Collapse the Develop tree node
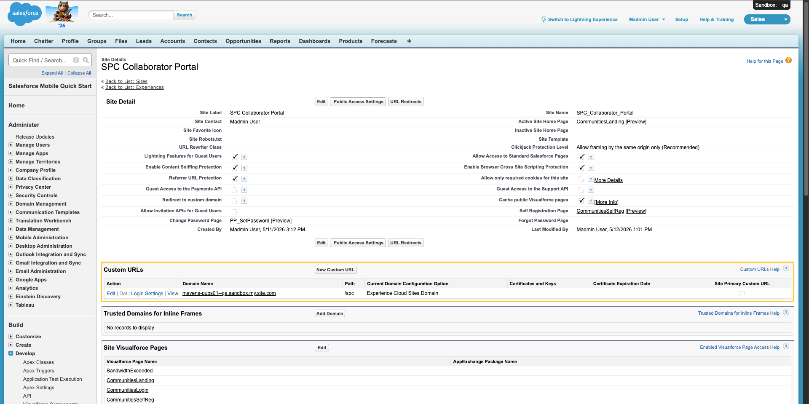Image resolution: width=809 pixels, height=404 pixels. [11, 353]
